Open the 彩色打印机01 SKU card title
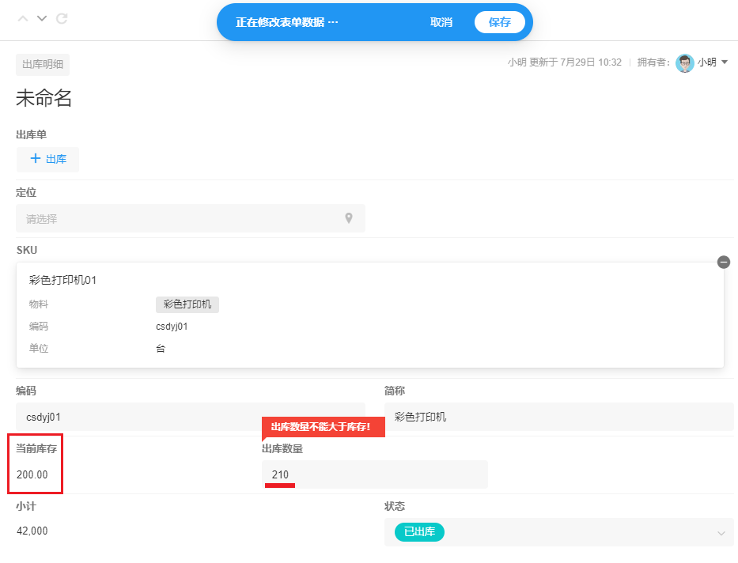738x563 pixels. click(63, 280)
